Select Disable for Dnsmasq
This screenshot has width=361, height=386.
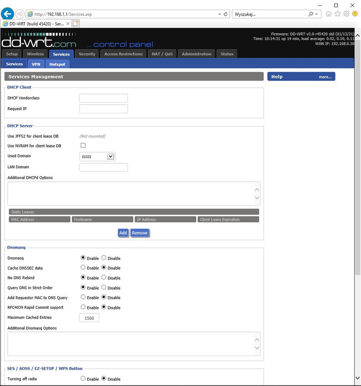[x=104, y=258]
